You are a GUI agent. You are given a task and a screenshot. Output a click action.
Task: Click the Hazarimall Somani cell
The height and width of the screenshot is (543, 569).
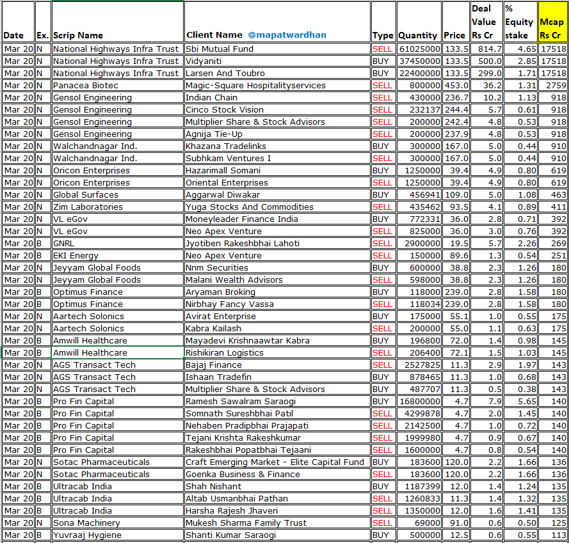[277, 171]
